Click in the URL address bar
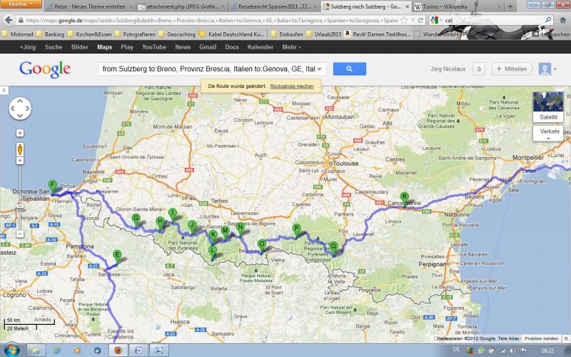The width and height of the screenshot is (571, 357). (211, 21)
